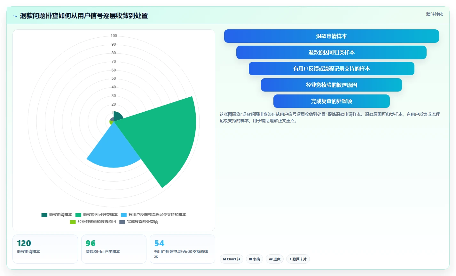Open the 96 退款原因可归类样本 stat card
Viewport: 456px width, 276px height.
114,249
